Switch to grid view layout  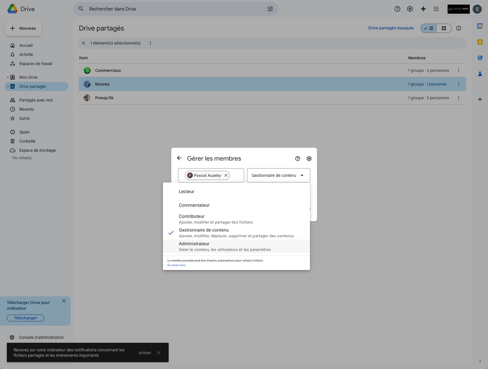tap(444, 28)
